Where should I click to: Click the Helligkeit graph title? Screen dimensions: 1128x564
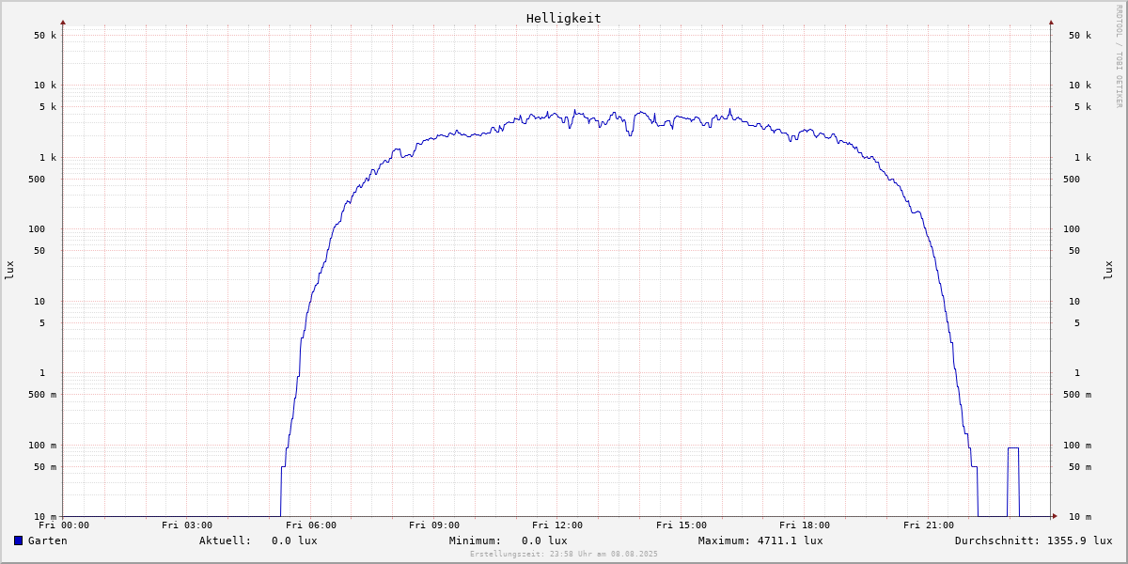click(564, 18)
